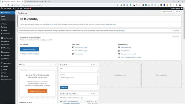The height and width of the screenshot is (104, 185).
Task: Click 'Learn more about getting started' link
Action: [x=131, y=57]
